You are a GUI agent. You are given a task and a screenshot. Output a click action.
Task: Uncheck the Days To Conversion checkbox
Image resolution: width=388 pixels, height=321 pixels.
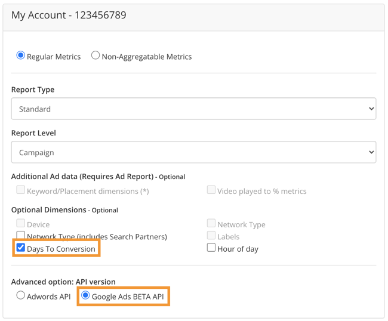click(x=21, y=248)
